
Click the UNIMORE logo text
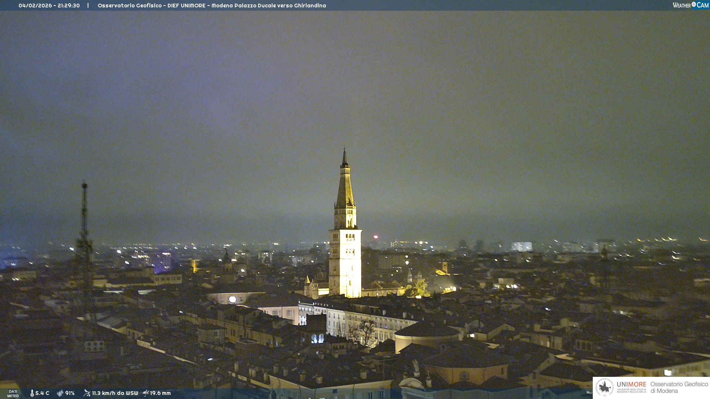point(631,385)
